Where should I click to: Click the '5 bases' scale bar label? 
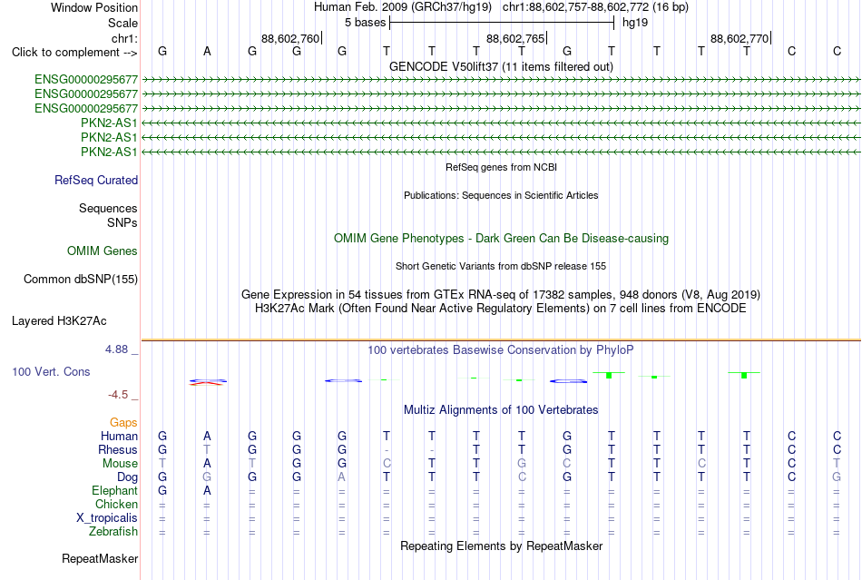[x=366, y=23]
